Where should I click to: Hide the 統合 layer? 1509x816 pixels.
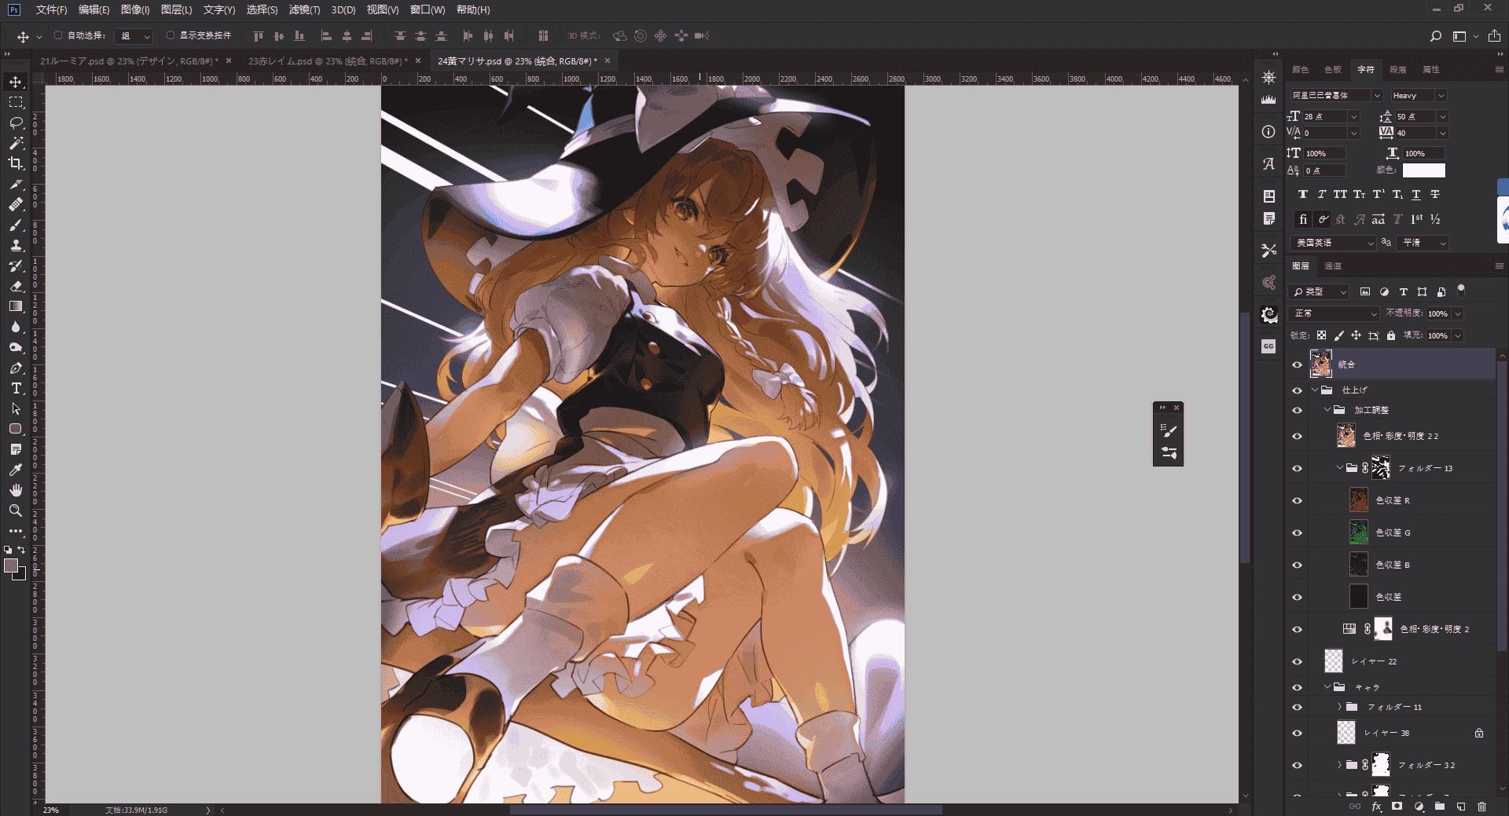point(1297,364)
